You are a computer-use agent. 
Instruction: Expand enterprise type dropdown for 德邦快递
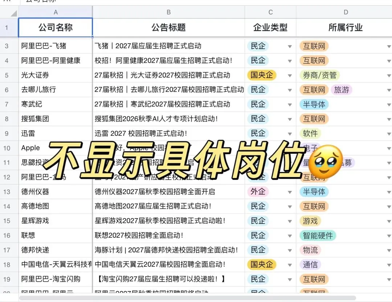[x=290, y=250]
